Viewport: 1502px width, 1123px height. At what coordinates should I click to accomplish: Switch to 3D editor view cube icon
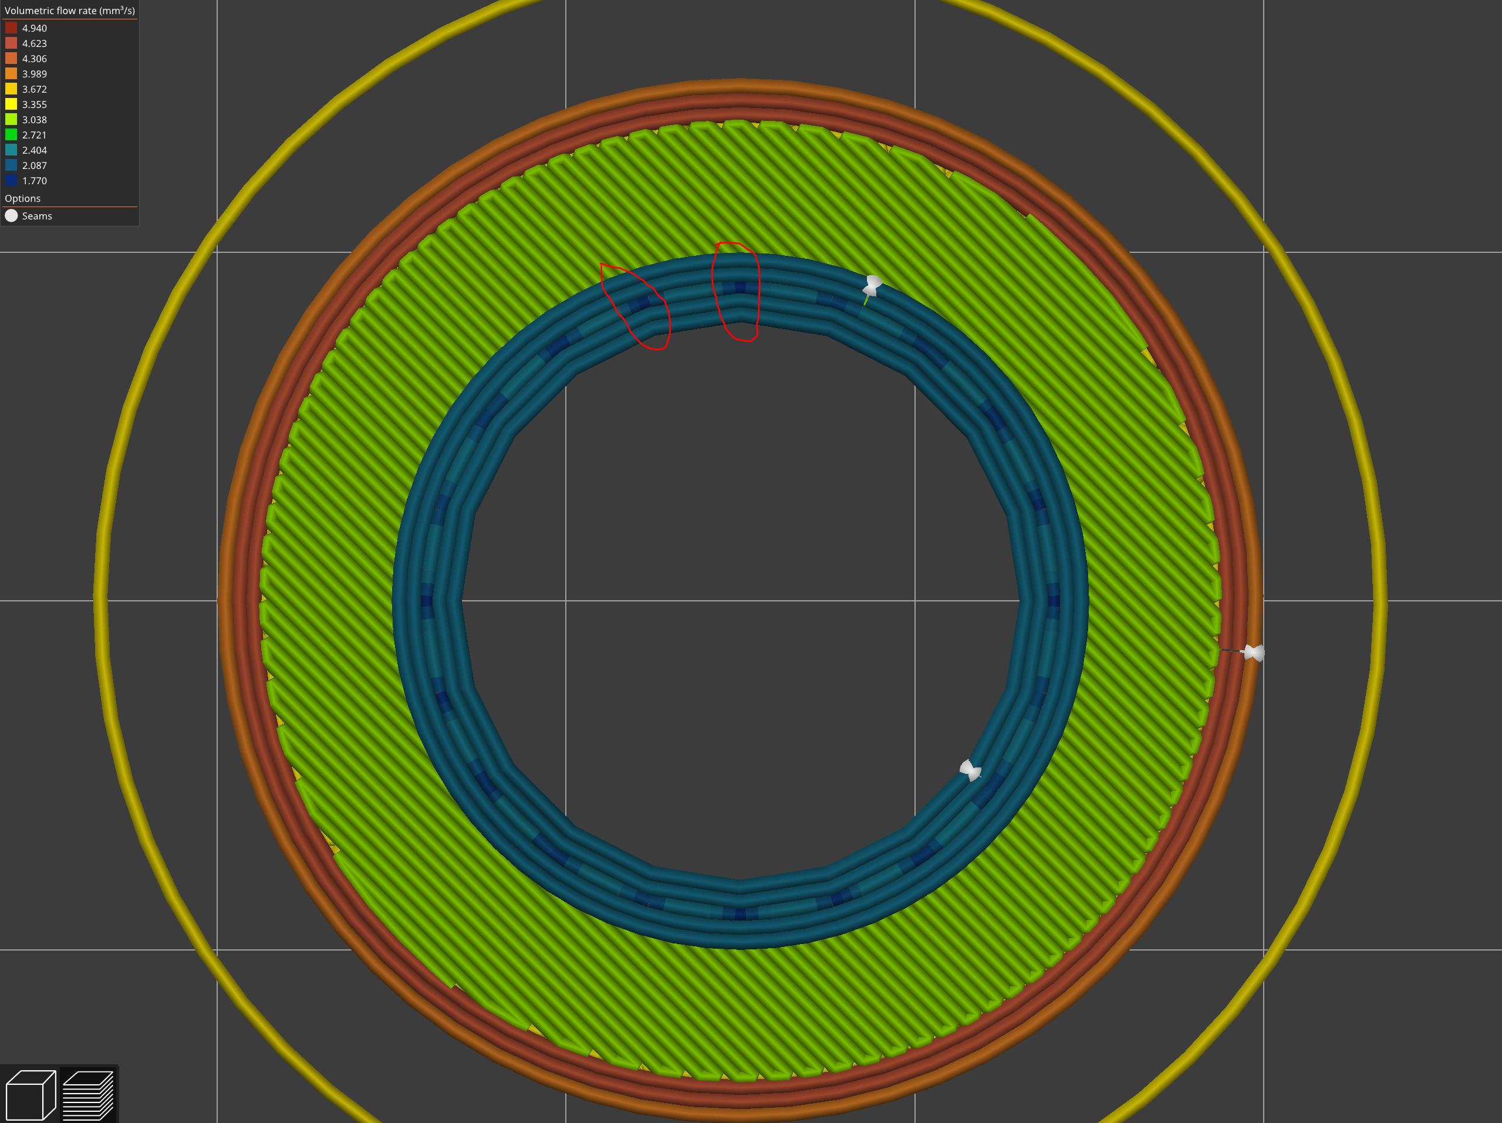pyautogui.click(x=31, y=1094)
